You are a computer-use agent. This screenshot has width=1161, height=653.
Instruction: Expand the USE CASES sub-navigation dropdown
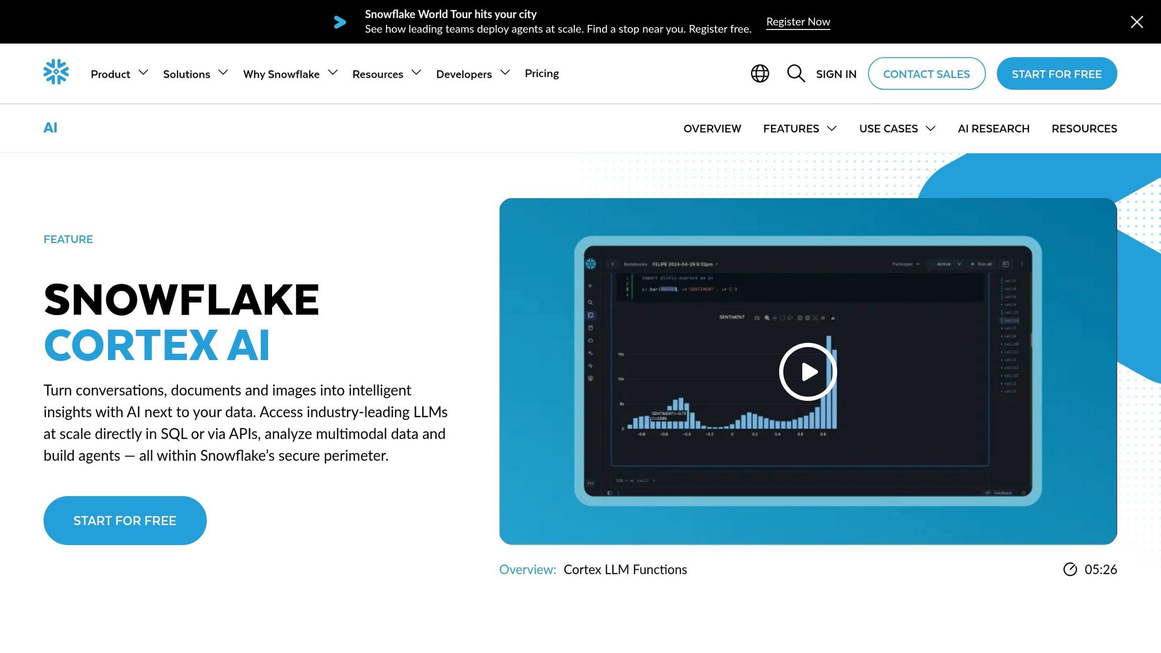(897, 129)
